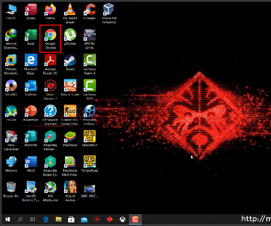Select the Intel Extreme Tuning shortcut
Image resolution: width=271 pixels, height=226 pixels.
tap(31, 191)
